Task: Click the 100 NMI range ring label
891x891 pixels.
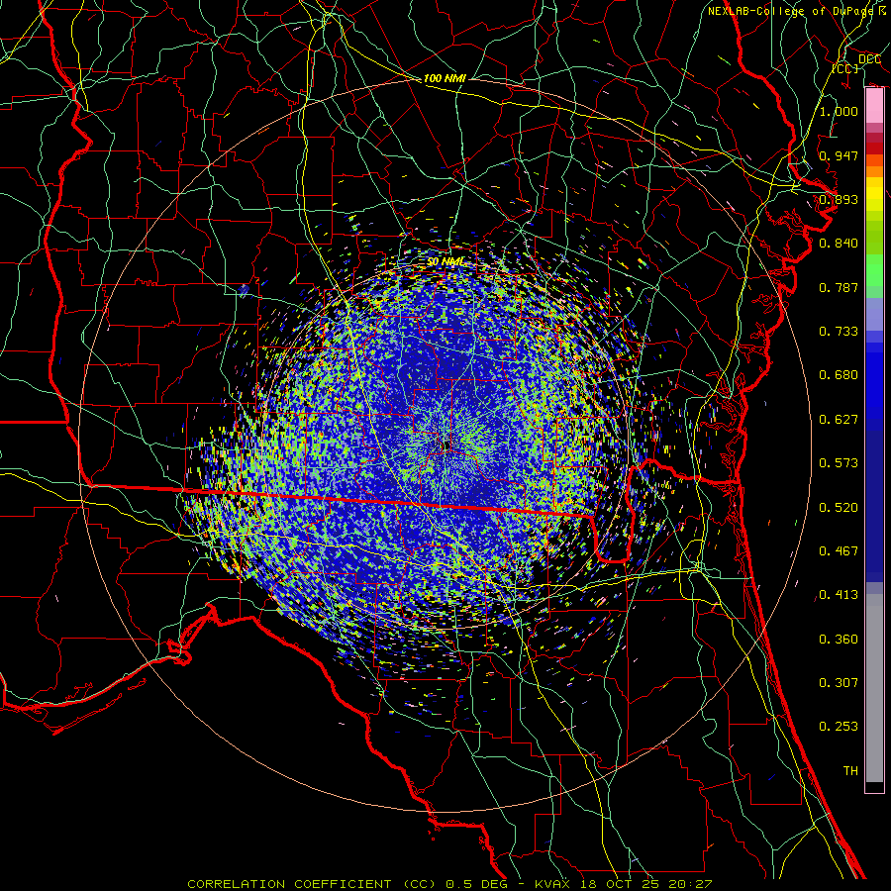Action: click(x=445, y=78)
